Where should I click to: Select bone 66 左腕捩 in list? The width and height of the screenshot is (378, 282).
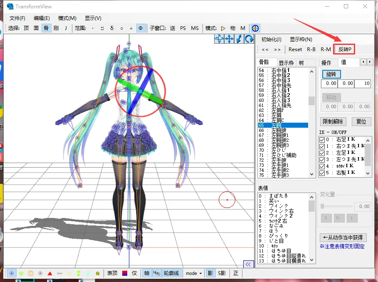point(283,130)
